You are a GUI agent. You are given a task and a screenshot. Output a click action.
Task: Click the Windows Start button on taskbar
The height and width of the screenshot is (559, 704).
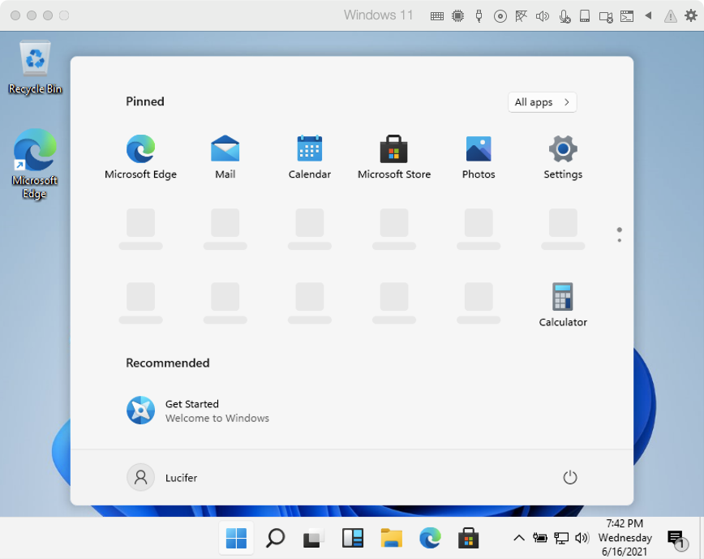[236, 538]
